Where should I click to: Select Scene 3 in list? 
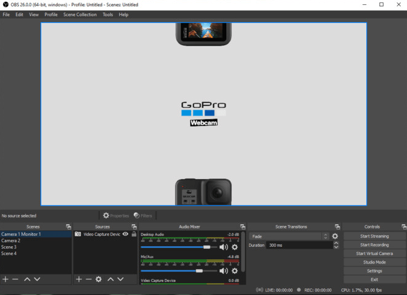pyautogui.click(x=36, y=247)
